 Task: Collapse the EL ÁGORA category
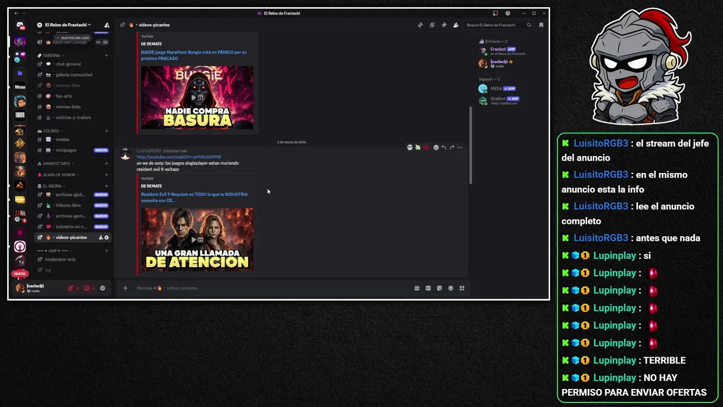pyautogui.click(x=52, y=186)
